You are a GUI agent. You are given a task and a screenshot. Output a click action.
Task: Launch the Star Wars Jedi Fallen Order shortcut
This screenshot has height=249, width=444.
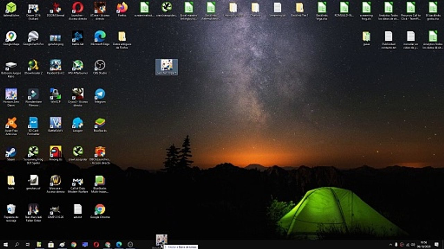(x=33, y=213)
